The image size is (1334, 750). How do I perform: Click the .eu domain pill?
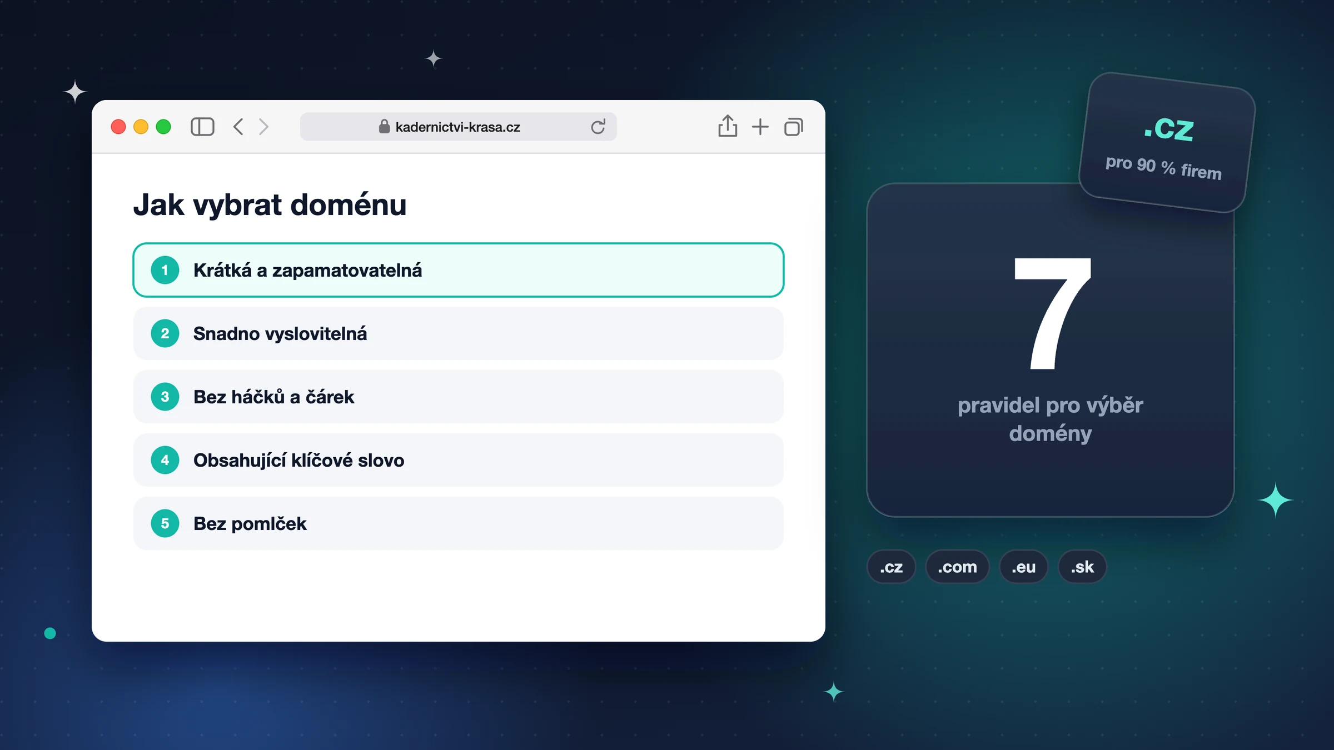(x=1024, y=567)
